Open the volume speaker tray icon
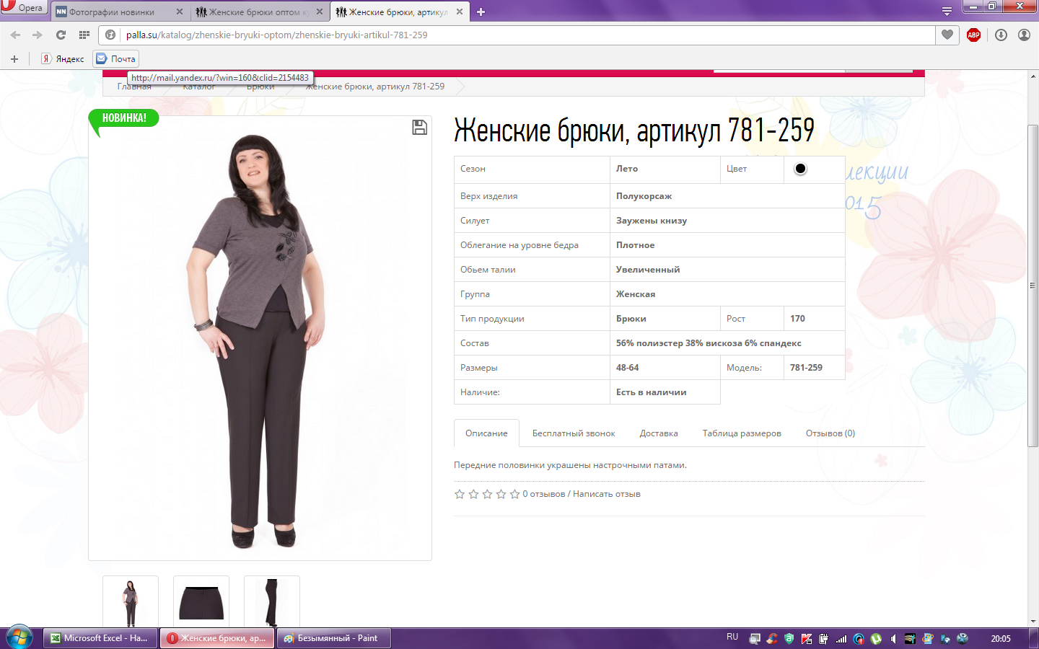 (893, 639)
